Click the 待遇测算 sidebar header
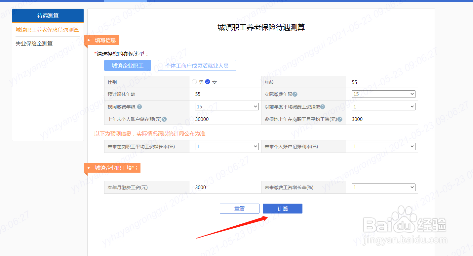This screenshot has height=256, width=473. [x=48, y=16]
